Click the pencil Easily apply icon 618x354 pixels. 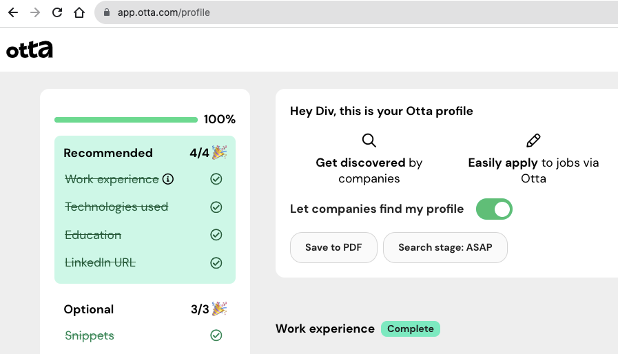pos(533,140)
